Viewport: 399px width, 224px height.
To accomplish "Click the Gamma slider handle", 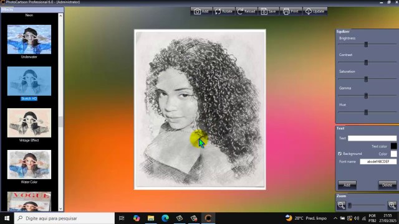I will 366,95.
